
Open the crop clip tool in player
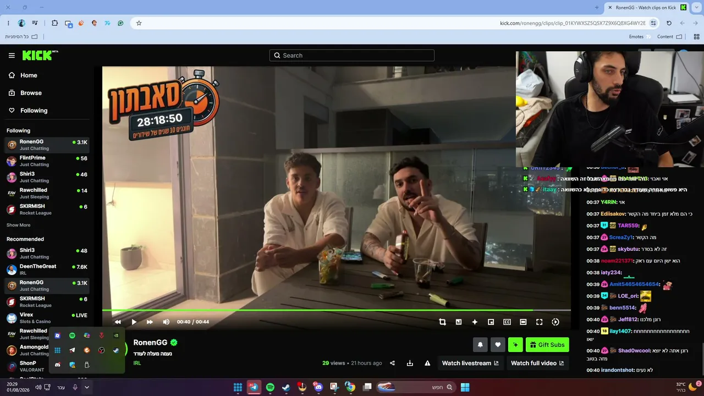442,322
